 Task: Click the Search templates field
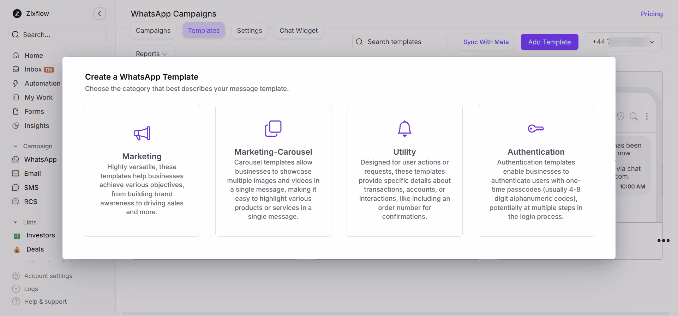tap(399, 42)
